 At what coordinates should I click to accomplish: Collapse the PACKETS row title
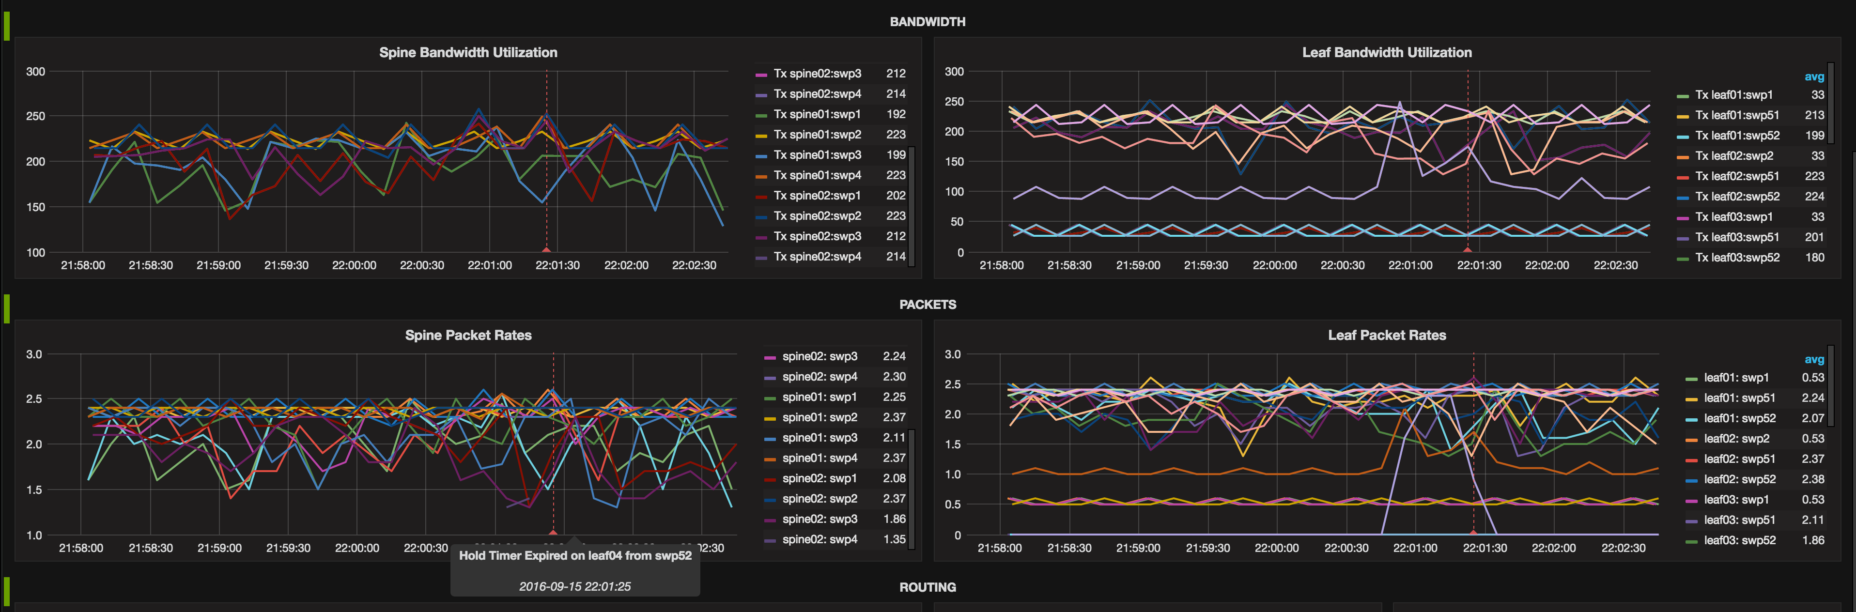(928, 305)
